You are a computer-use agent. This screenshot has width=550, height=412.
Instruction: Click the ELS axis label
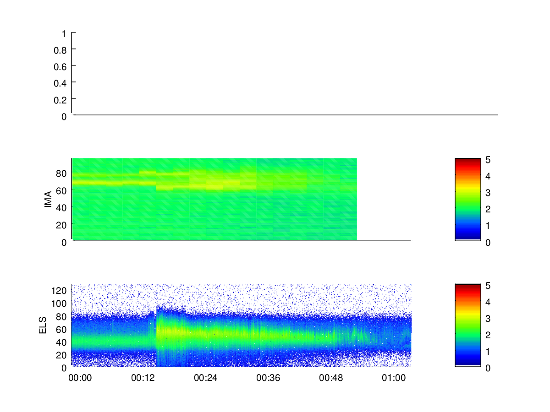pyautogui.click(x=43, y=325)
